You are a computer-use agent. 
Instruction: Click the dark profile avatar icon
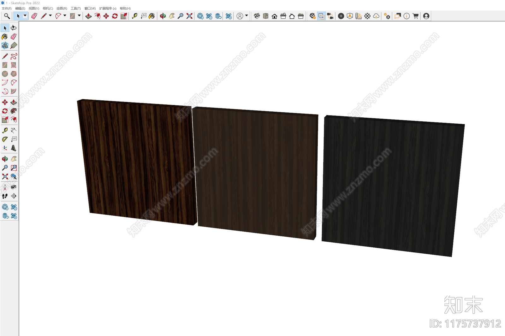click(426, 16)
